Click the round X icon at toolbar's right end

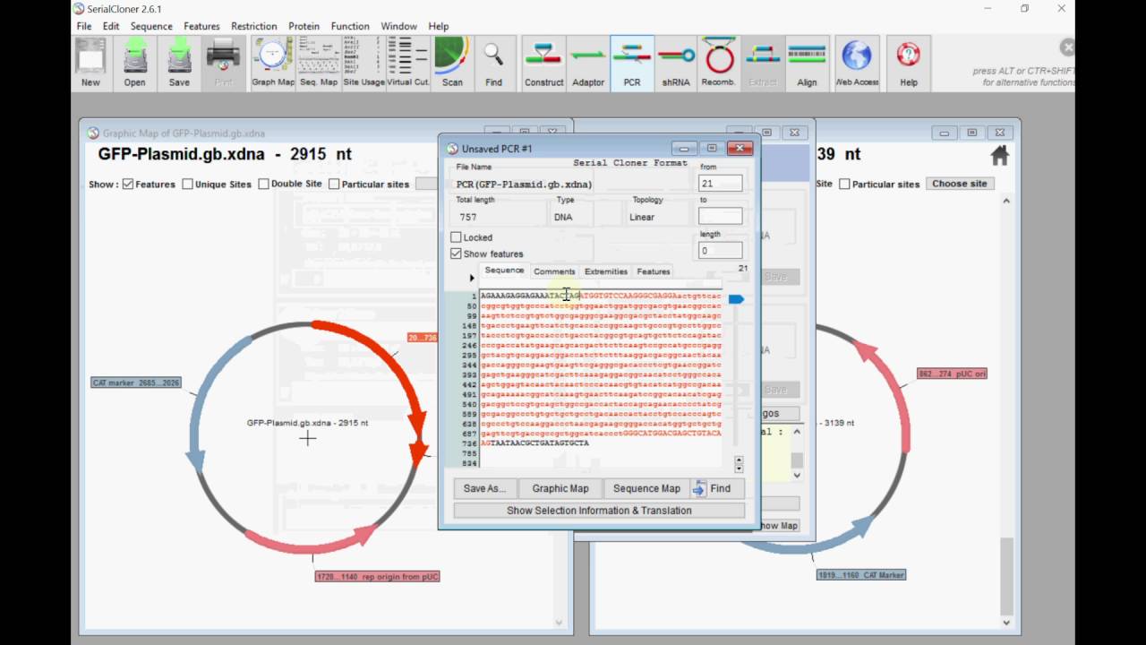tap(1067, 47)
